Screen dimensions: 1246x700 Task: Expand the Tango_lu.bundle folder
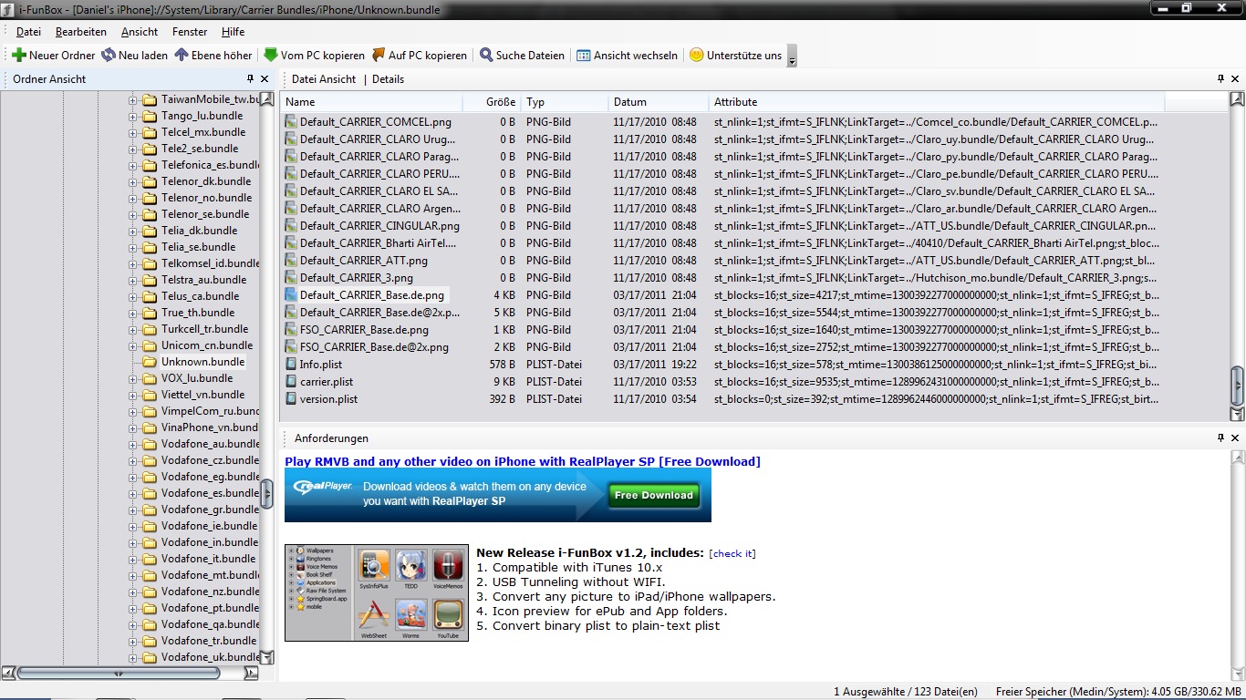132,116
